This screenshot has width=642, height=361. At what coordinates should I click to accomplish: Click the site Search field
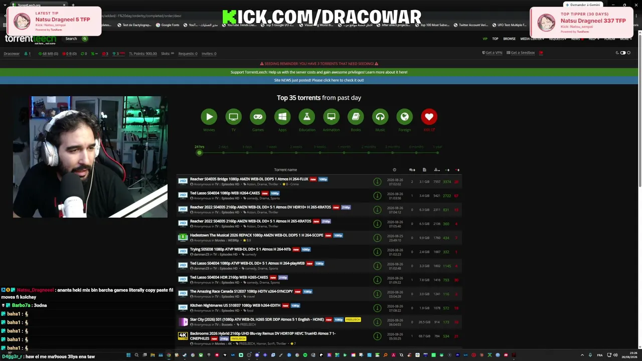71,39
